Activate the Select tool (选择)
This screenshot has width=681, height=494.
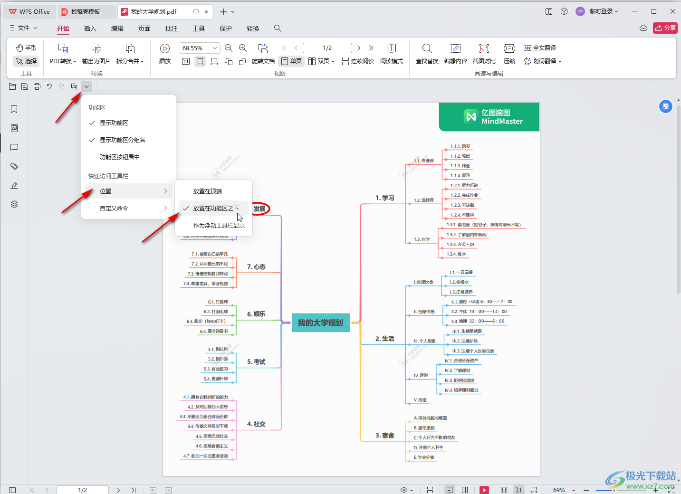coord(26,61)
